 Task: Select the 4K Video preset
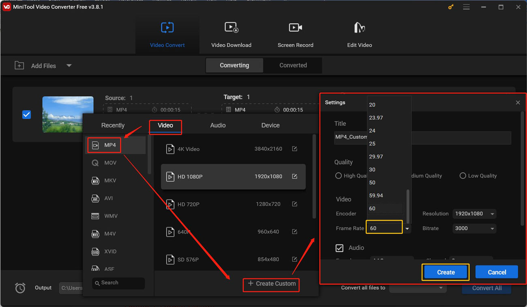[x=233, y=149]
